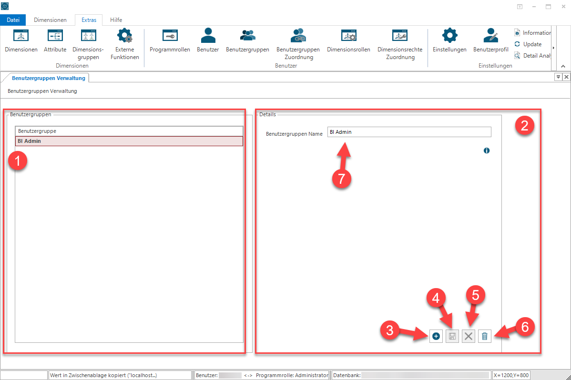Open Einstellungen gear icon
The height and width of the screenshot is (380, 571).
(449, 36)
